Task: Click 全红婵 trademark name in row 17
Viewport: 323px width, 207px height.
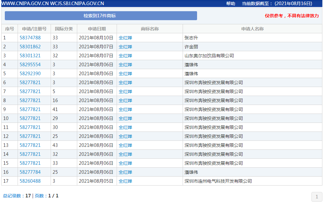Action: pyautogui.click(x=125, y=181)
